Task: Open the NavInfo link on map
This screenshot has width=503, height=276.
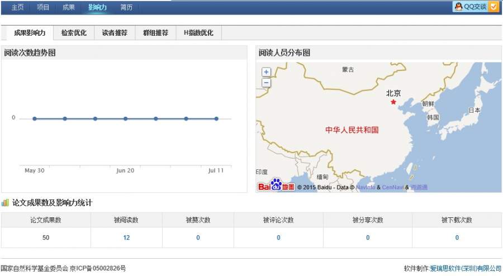Action: pyautogui.click(x=366, y=187)
